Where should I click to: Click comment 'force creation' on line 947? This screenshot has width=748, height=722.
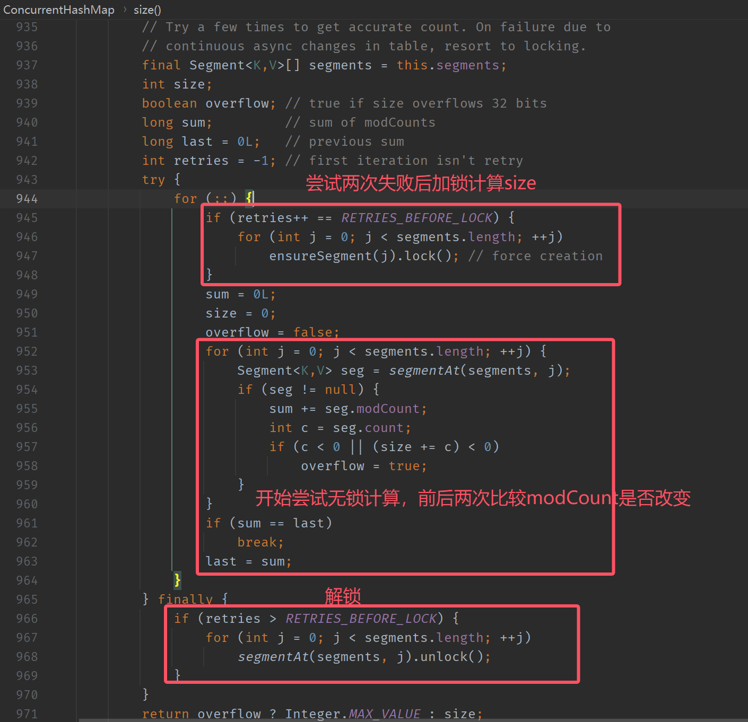tap(547, 256)
